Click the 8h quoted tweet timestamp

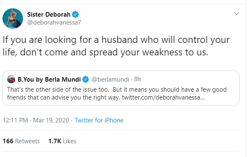pos(137,79)
